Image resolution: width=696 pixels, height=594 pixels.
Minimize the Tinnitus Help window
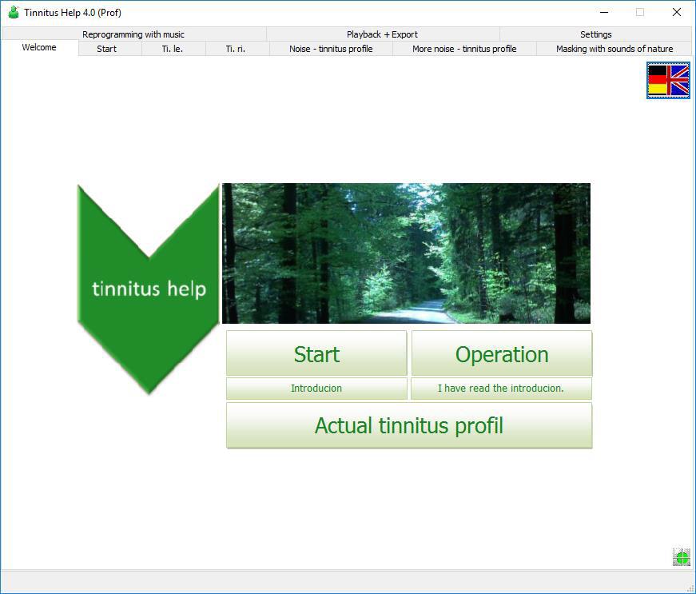pyautogui.click(x=603, y=13)
